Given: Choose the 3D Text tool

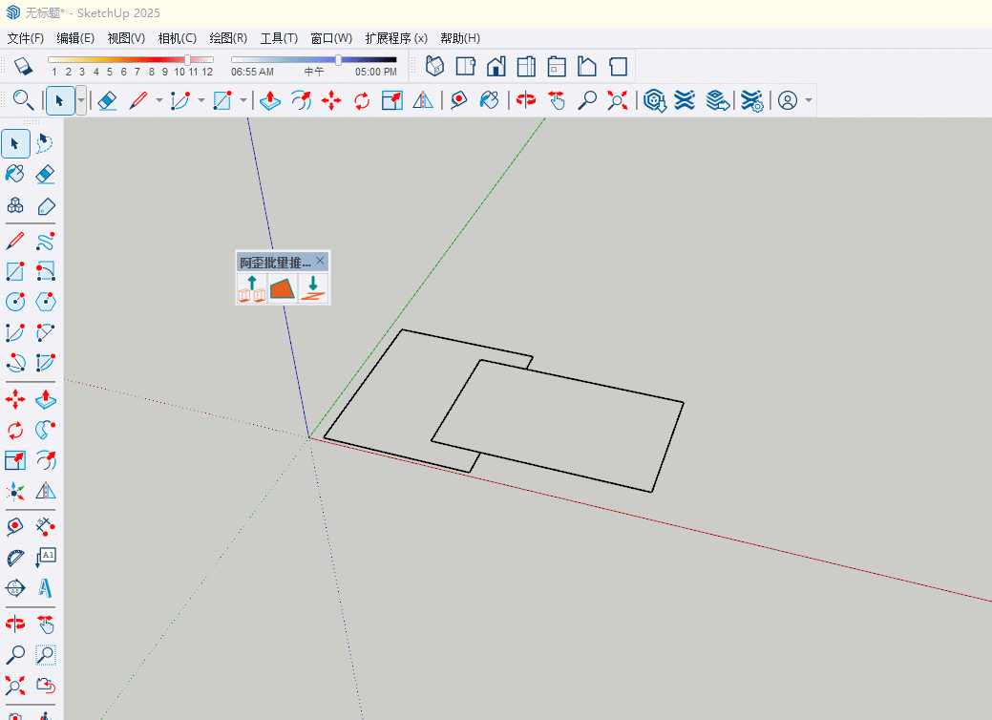Looking at the screenshot, I should [45, 587].
